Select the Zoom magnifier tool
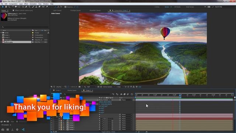Image resolution: width=236 pixels, height=133 pixels. coord(9,7)
